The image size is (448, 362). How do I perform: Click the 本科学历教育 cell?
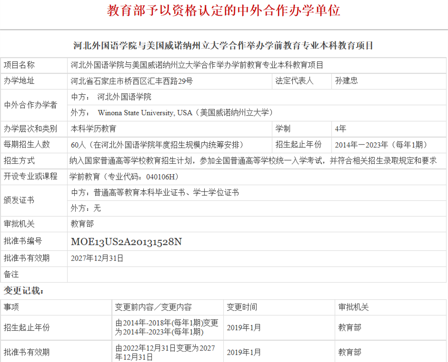pos(93,128)
